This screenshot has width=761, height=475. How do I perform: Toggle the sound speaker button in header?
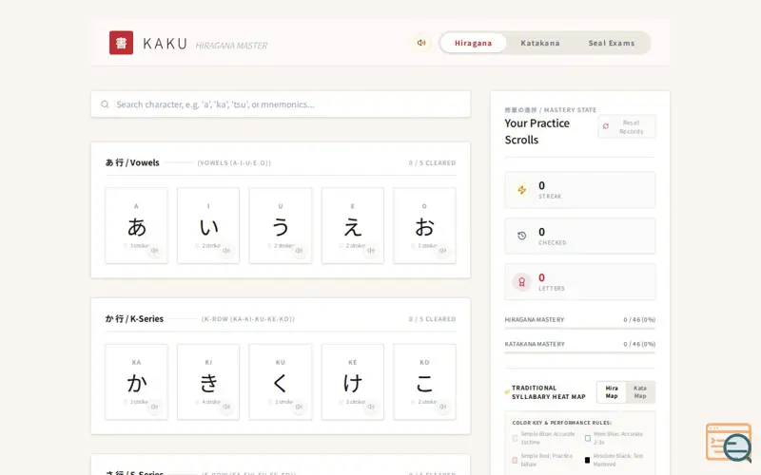pyautogui.click(x=421, y=43)
